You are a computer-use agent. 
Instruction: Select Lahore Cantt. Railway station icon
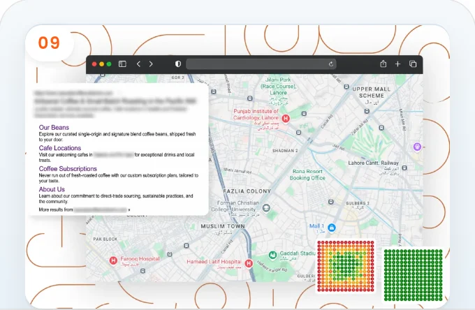404,168
